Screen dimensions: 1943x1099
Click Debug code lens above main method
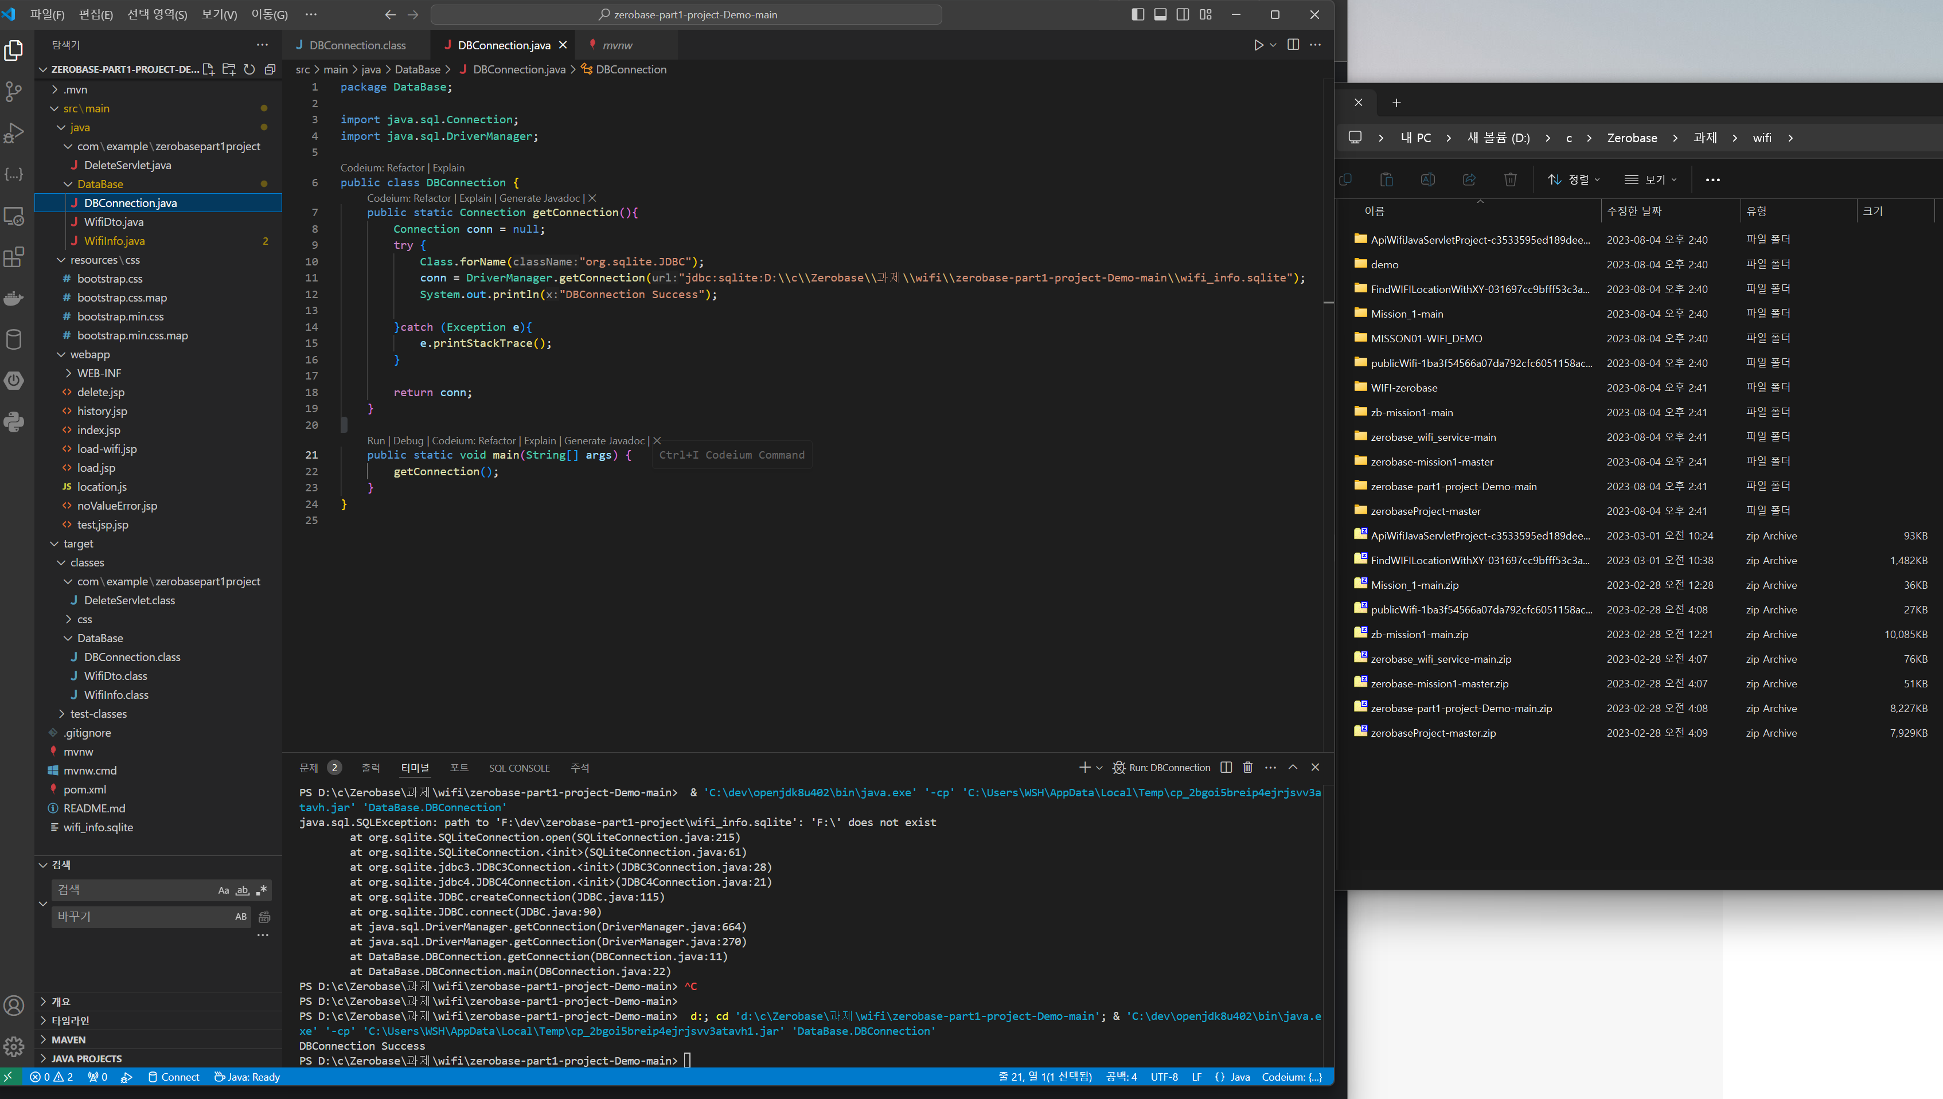point(408,441)
